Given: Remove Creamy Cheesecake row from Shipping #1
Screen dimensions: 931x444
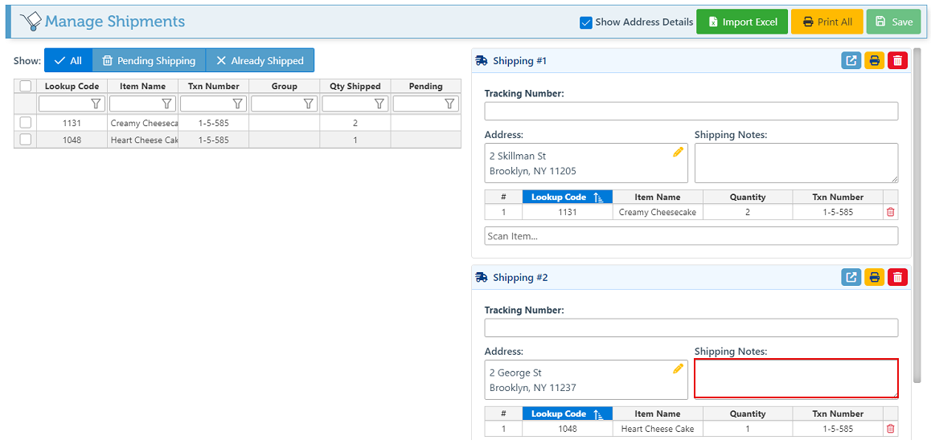Looking at the screenshot, I should click(x=890, y=213).
